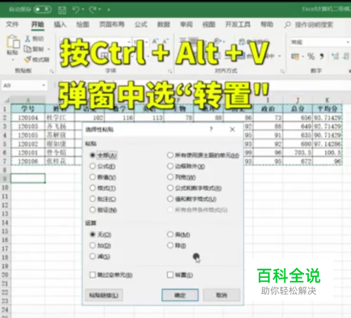The image size is (351, 318).
Task: Switch to the 公式 ribbon tab
Action: 141,25
